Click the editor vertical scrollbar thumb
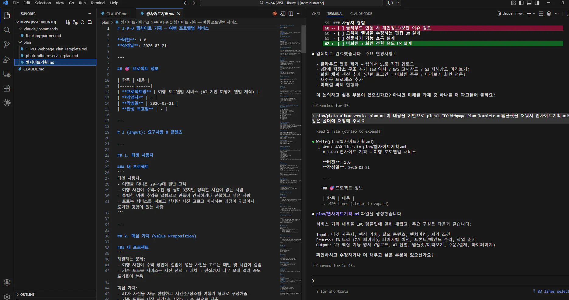Image resolution: width=569 pixels, height=300 pixels. (x=303, y=39)
